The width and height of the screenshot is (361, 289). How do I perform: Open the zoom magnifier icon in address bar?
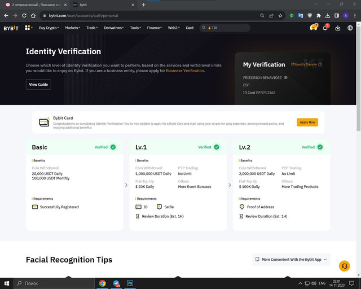[262, 15]
